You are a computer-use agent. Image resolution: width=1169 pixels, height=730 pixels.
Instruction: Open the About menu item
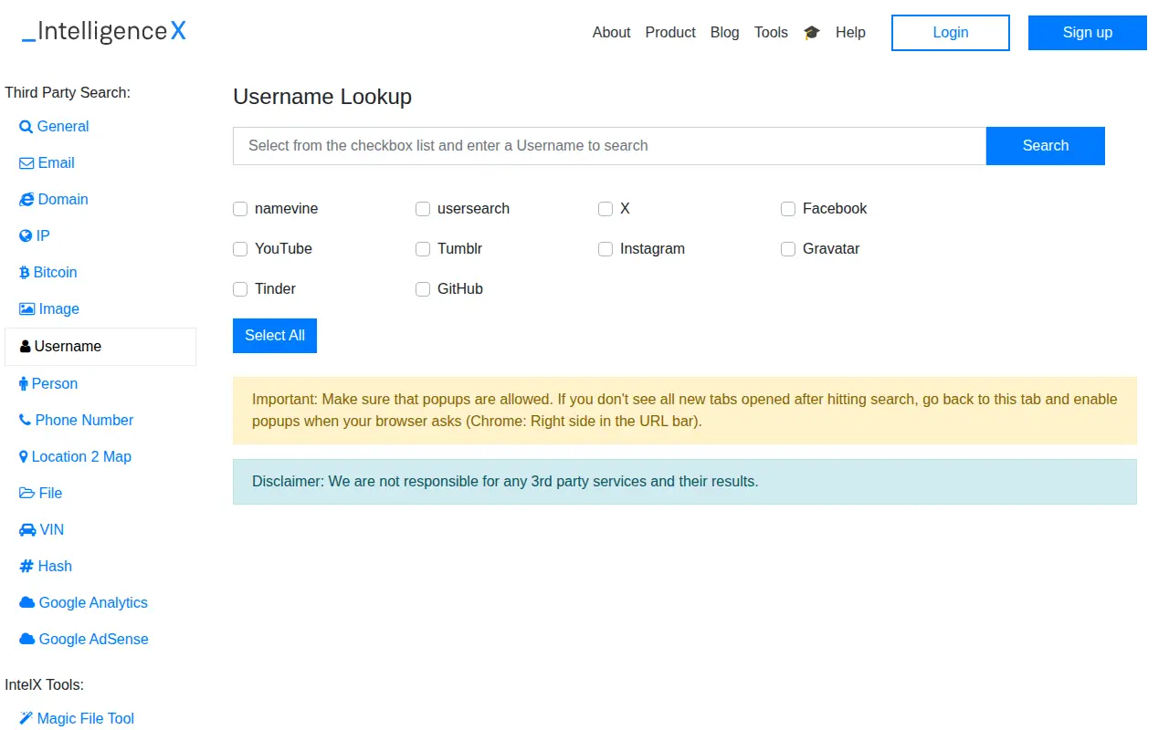pyautogui.click(x=611, y=33)
